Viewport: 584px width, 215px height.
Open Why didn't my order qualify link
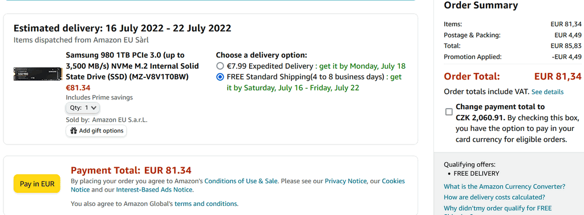click(x=497, y=208)
